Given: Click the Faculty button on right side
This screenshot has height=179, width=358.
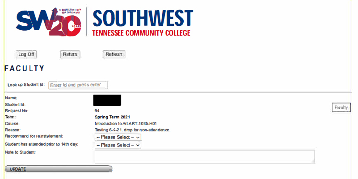Looking at the screenshot, I should click(x=341, y=107).
